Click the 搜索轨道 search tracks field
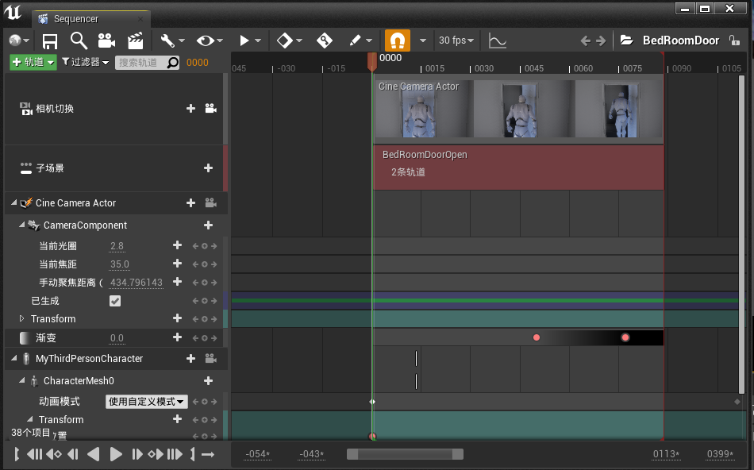The height and width of the screenshot is (470, 754). (140, 62)
